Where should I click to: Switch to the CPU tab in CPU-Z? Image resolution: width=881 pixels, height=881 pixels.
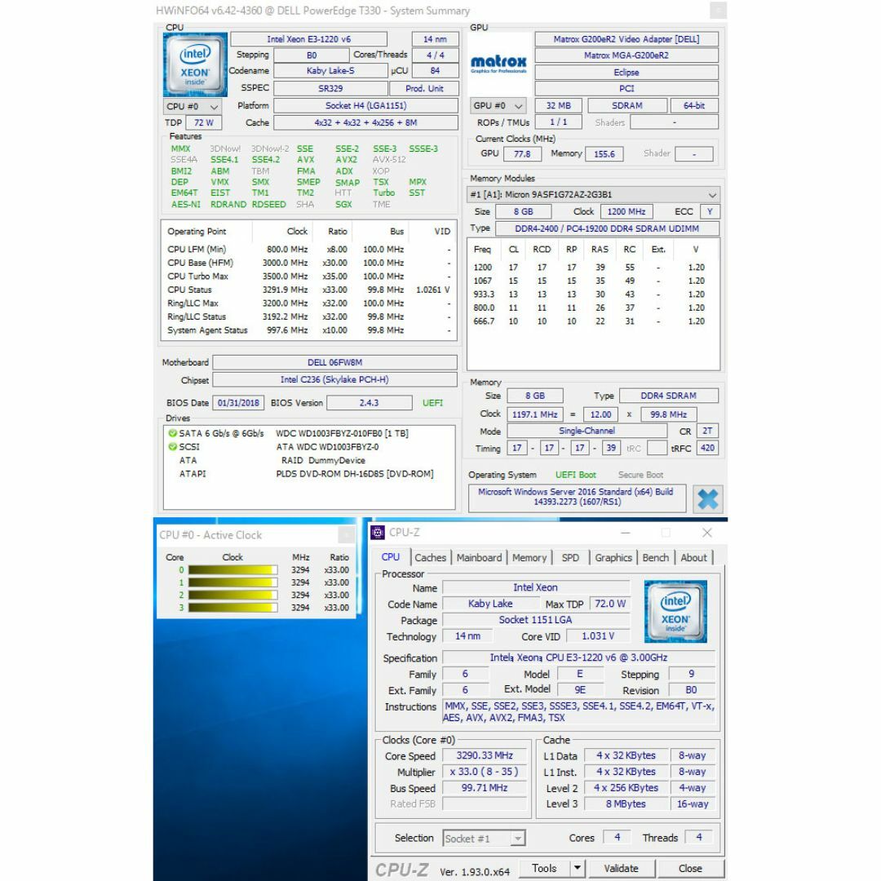pyautogui.click(x=391, y=557)
